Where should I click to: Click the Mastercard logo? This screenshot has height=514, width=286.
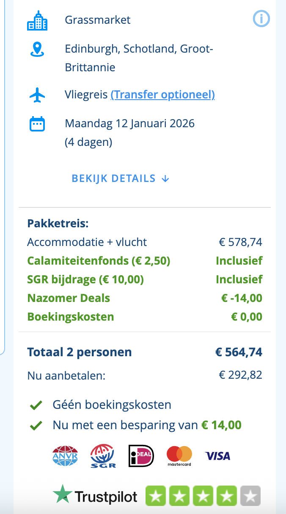[x=179, y=456]
